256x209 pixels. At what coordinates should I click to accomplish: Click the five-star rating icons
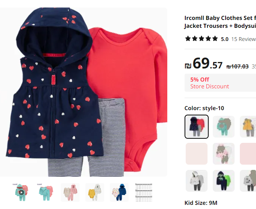tap(201, 39)
